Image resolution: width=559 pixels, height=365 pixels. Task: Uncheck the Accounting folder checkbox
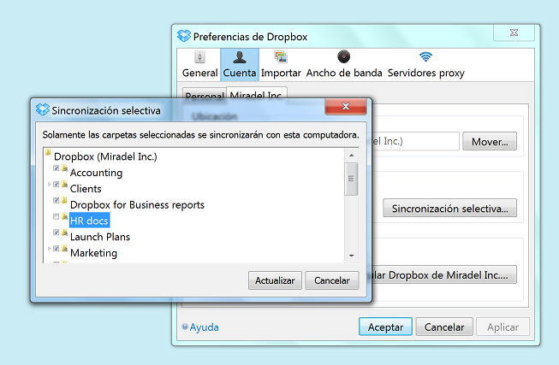[x=56, y=168]
